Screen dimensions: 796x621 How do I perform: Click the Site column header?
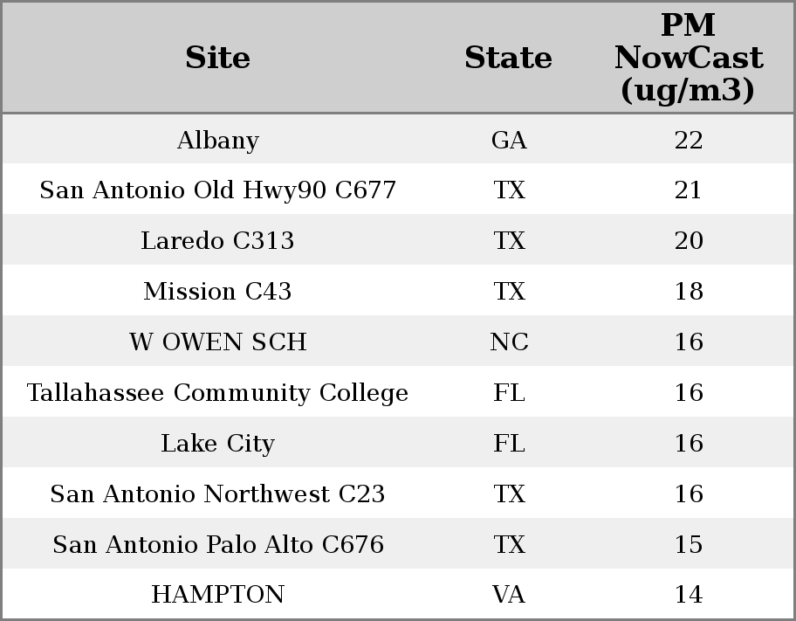click(x=217, y=59)
